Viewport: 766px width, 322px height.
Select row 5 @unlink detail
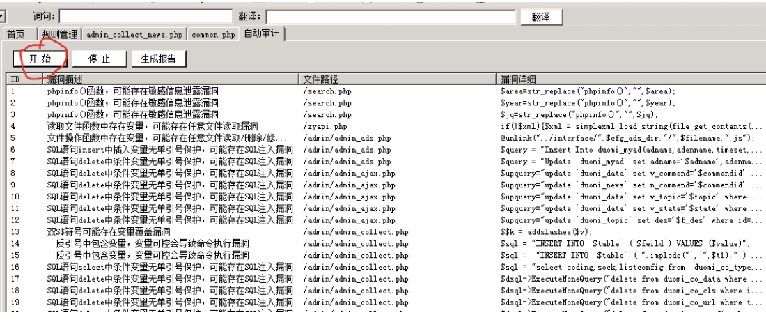pos(627,138)
